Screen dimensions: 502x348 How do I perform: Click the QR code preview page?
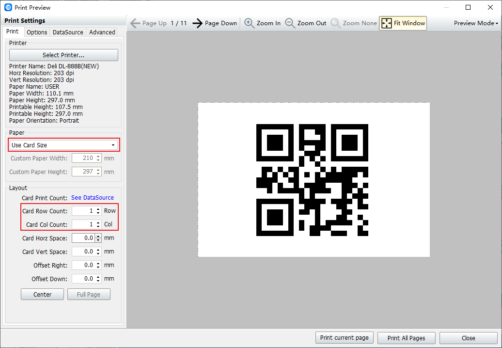tap(314, 180)
